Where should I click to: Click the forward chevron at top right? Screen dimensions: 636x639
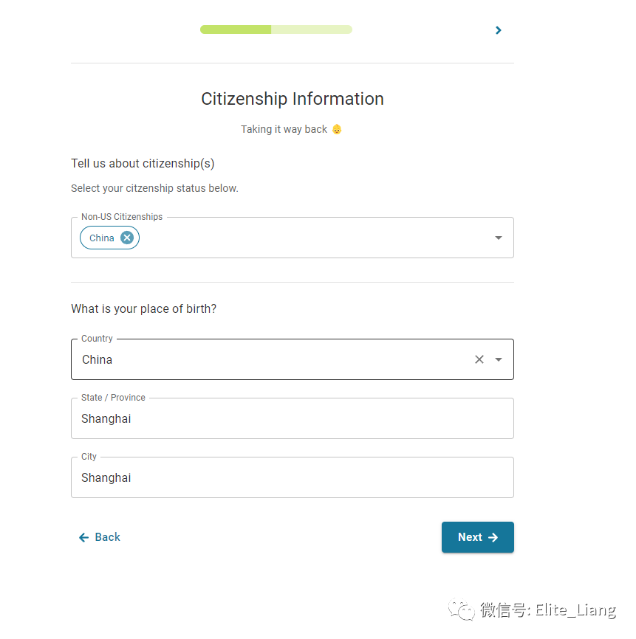coord(499,30)
